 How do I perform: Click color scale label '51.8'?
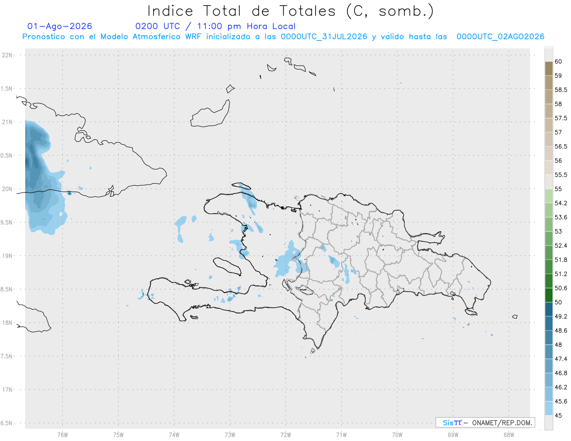561,260
